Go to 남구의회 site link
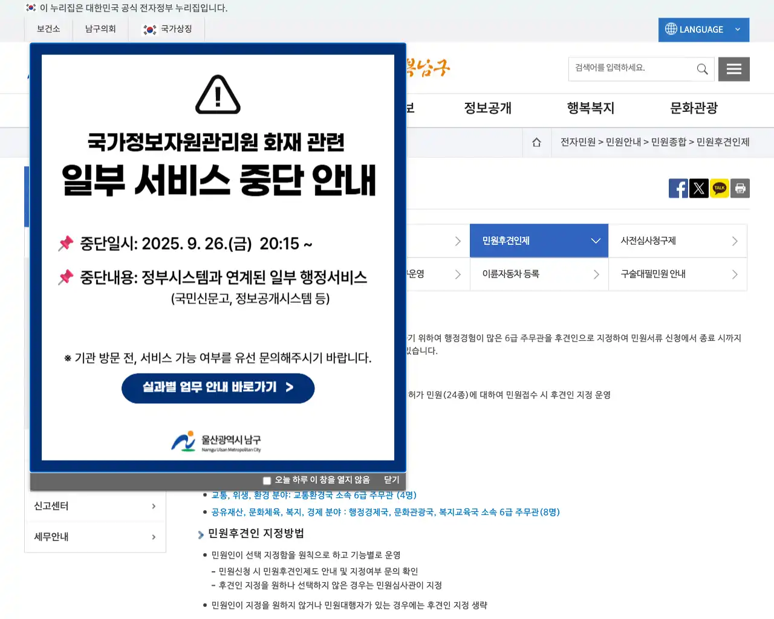The image size is (774, 619). (100, 29)
